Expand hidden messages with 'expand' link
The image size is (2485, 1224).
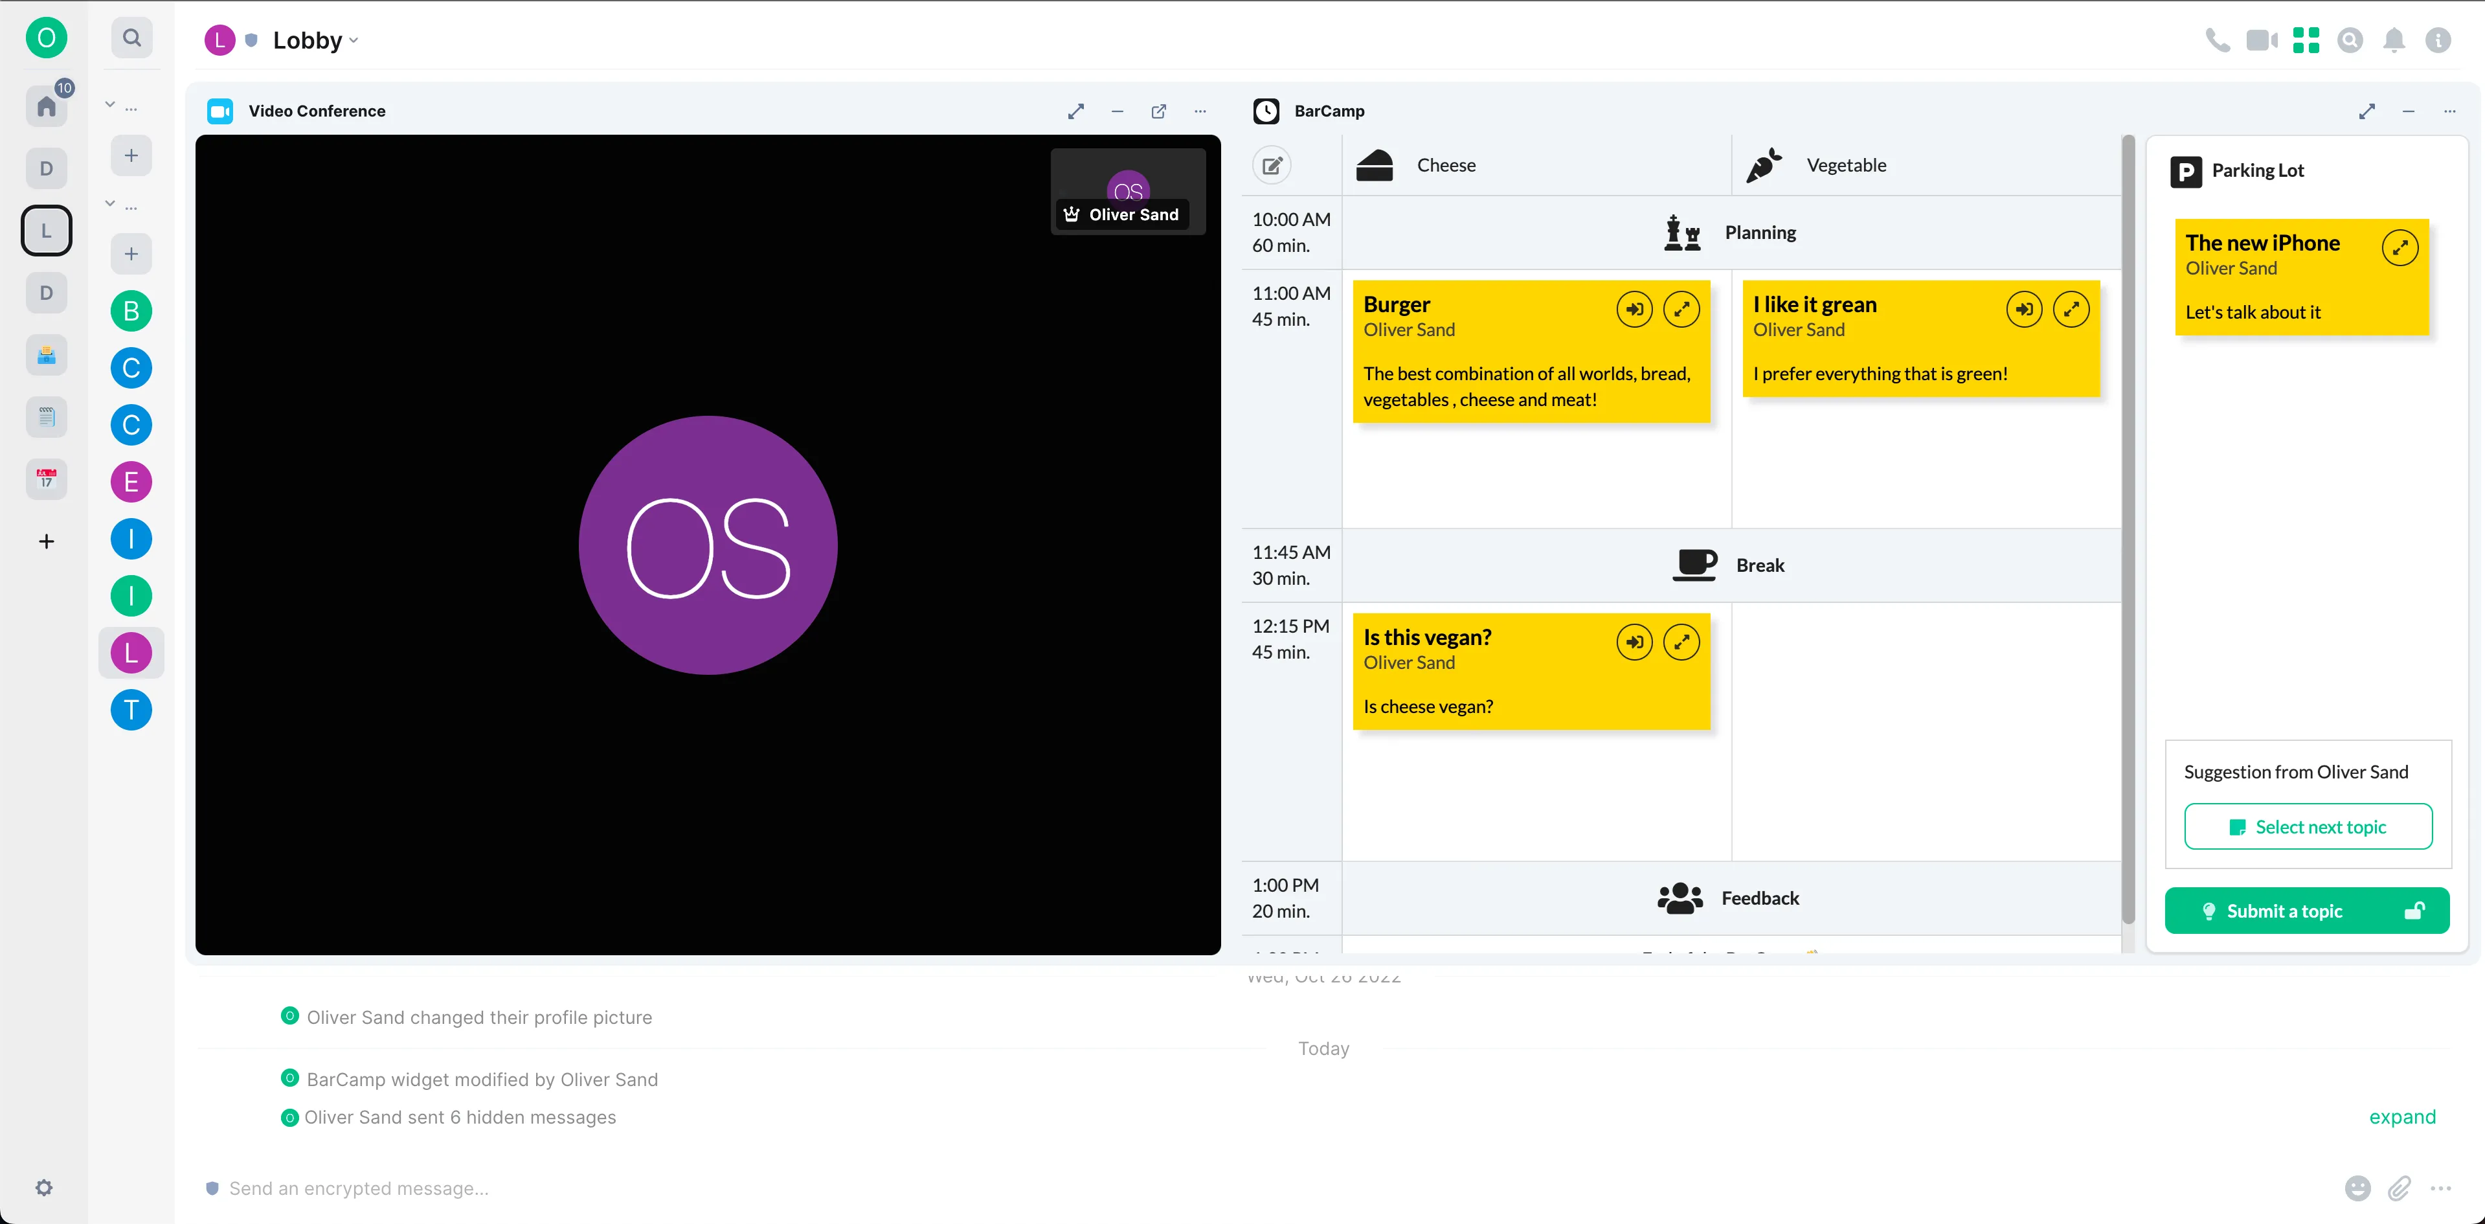[x=2402, y=1117]
